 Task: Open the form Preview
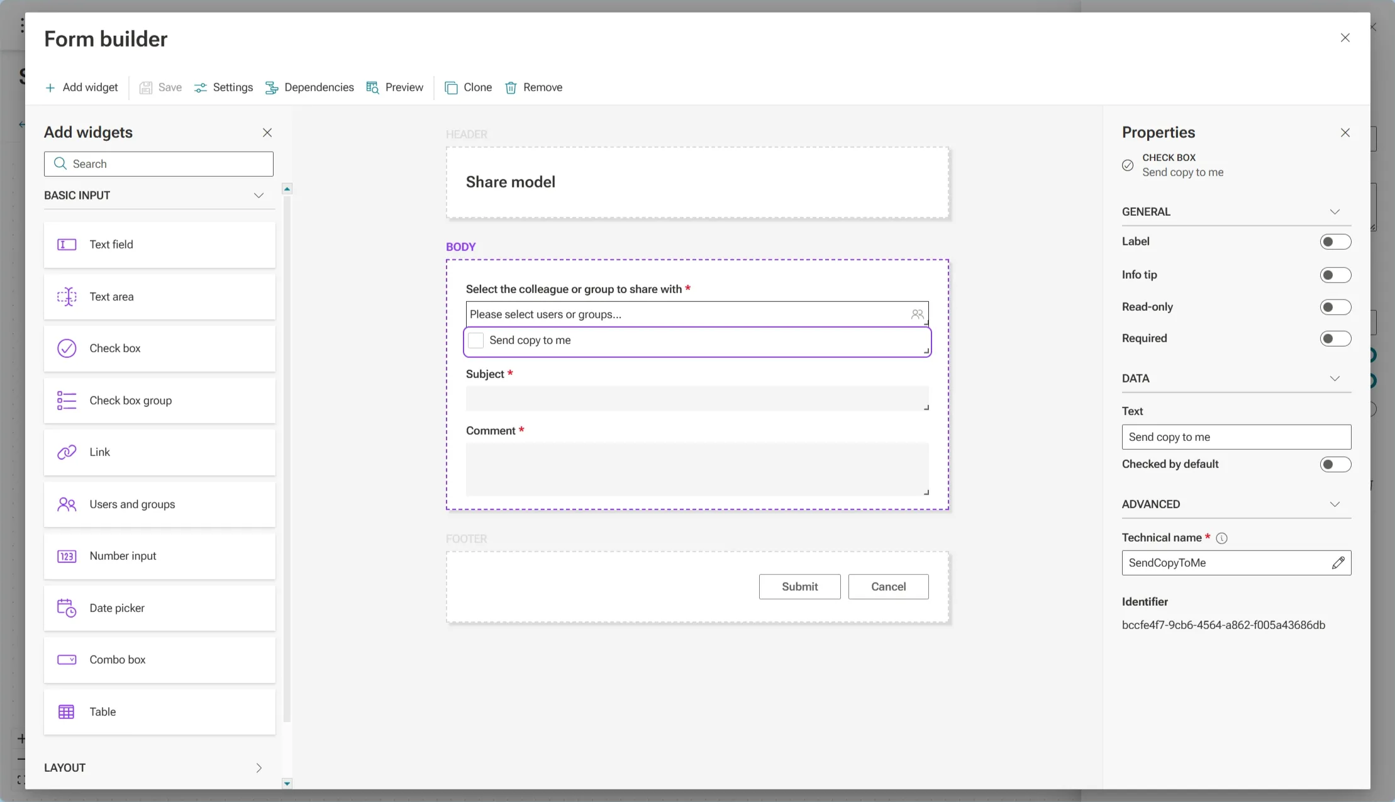pos(394,87)
